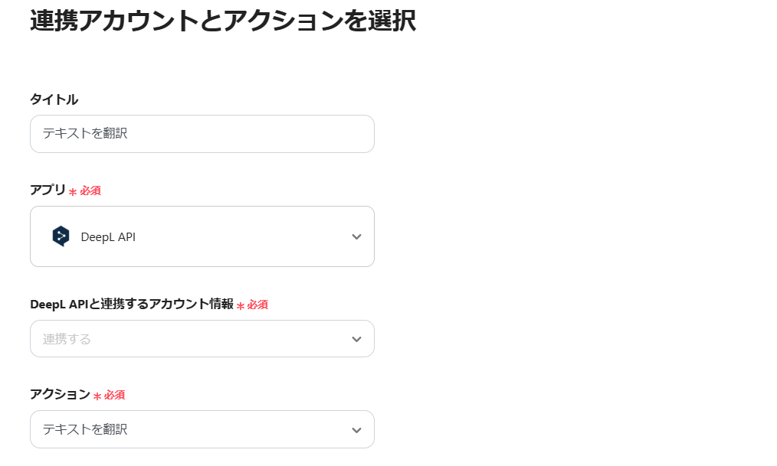Image resolution: width=777 pixels, height=466 pixels.
Task: Click the red asterisk beside アクション
Action: click(97, 396)
